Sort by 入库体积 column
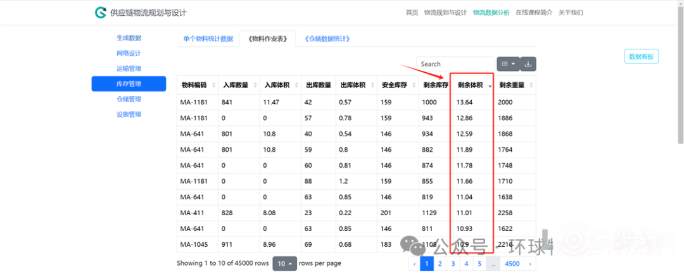 280,85
